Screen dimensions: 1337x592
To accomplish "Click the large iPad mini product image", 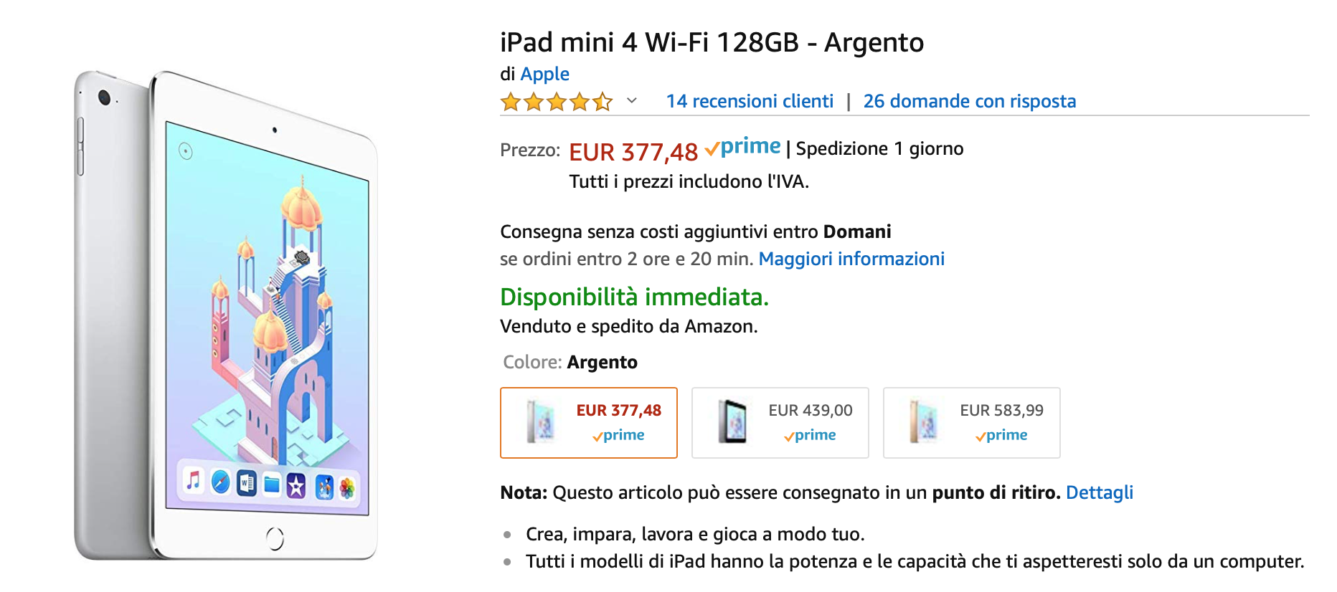I will pyautogui.click(x=237, y=308).
